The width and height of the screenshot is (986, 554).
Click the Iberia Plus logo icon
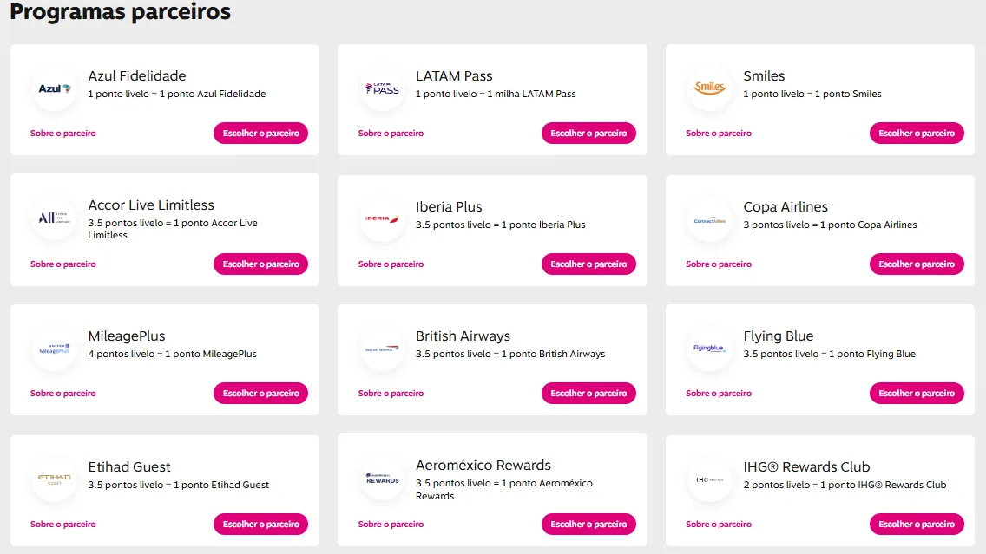point(382,219)
